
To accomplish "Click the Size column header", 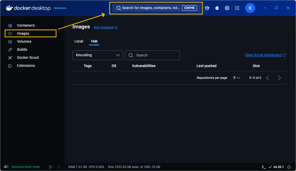I will pyautogui.click(x=256, y=66).
